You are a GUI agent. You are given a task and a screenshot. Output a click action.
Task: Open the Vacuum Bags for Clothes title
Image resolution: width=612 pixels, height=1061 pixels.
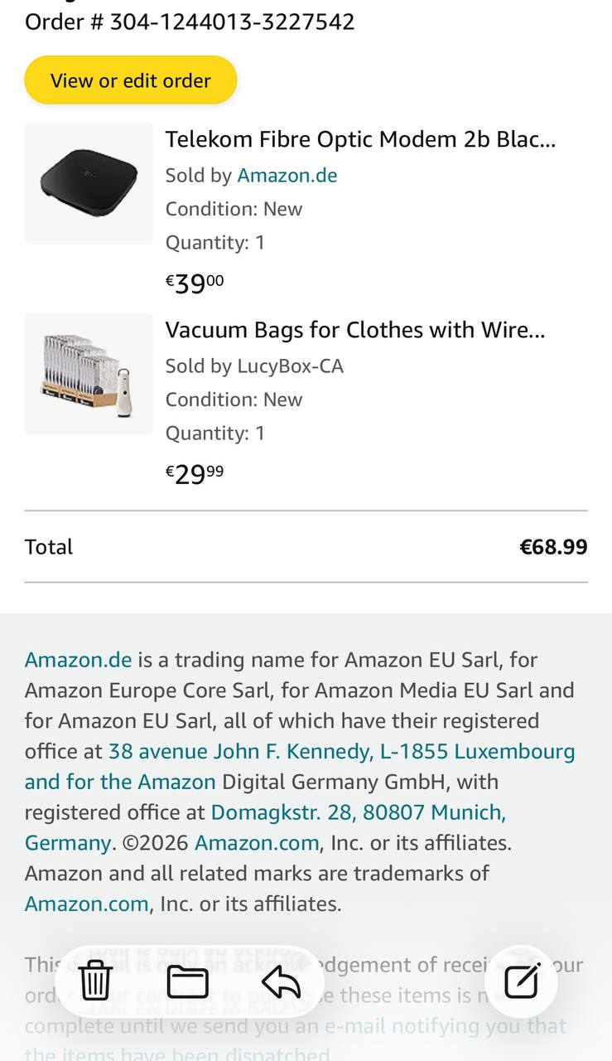pyautogui.click(x=355, y=330)
